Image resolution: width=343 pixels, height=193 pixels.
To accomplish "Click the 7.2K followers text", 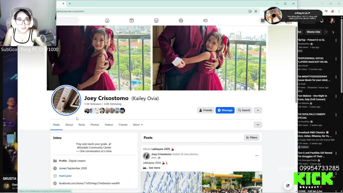I will click(93, 104).
